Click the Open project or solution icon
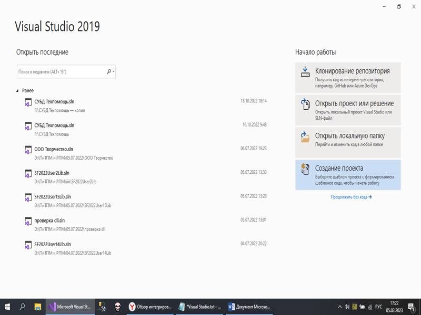 [305, 104]
